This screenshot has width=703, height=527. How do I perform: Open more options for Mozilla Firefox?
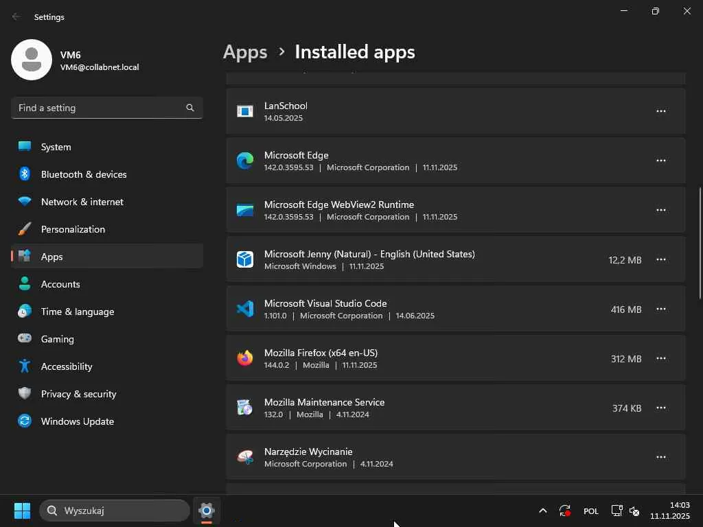[660, 358]
